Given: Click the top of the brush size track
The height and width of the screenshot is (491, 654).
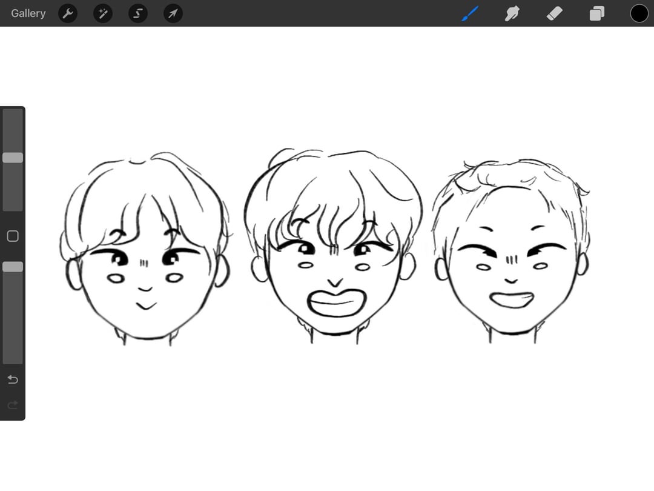Looking at the screenshot, I should (13, 115).
